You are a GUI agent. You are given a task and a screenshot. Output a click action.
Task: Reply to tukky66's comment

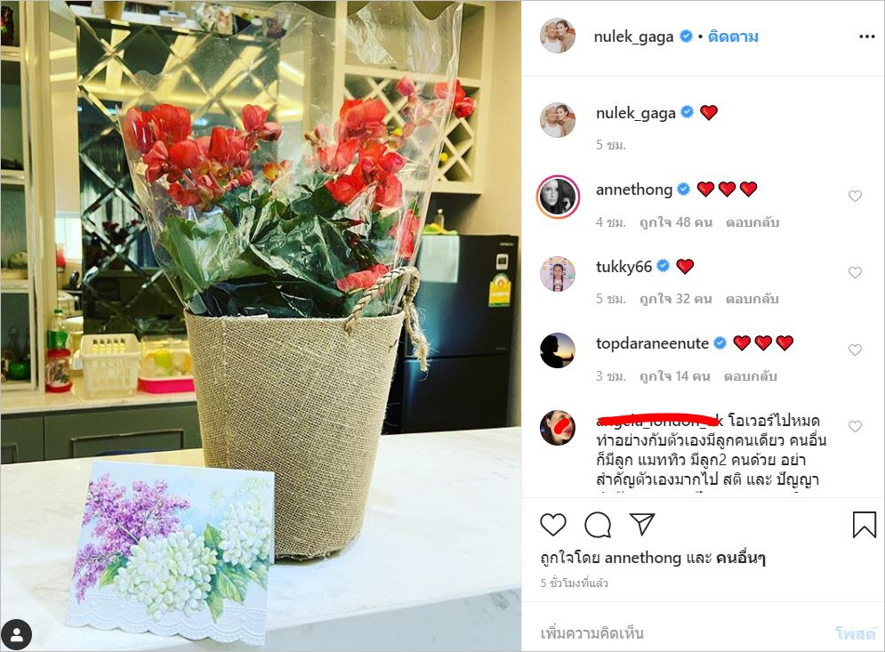click(752, 299)
